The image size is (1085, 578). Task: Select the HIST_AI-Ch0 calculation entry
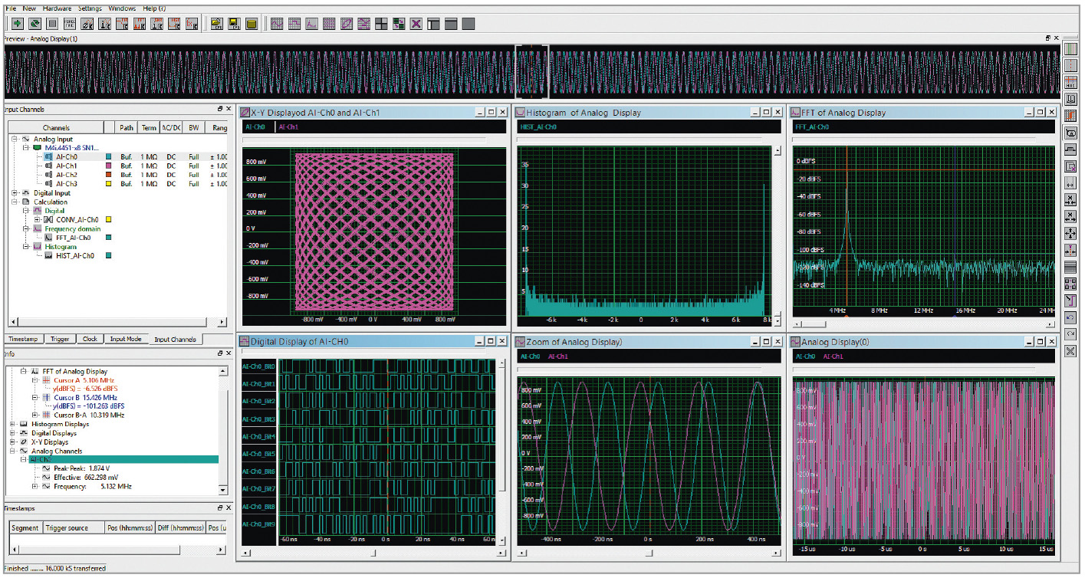pyautogui.click(x=75, y=256)
